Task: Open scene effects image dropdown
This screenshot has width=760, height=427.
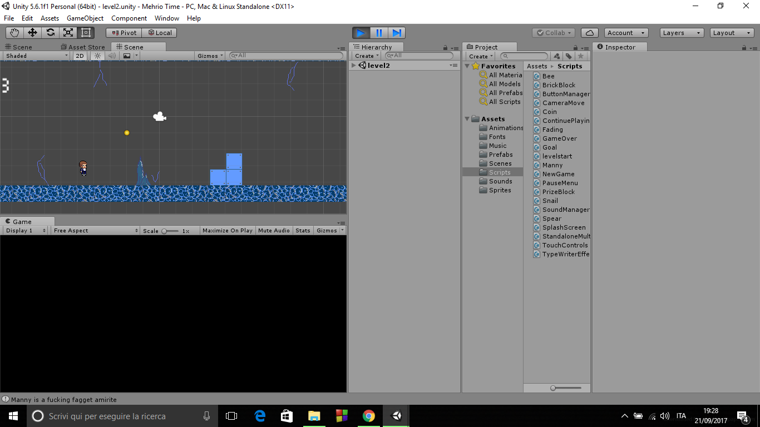Action: click(x=130, y=56)
